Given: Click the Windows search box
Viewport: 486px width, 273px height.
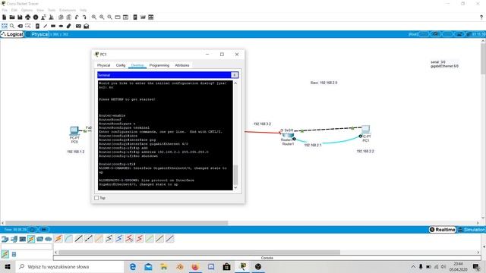Looking at the screenshot, I should (70, 266).
